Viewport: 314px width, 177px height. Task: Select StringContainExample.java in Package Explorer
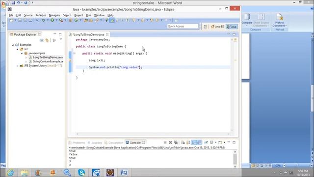click(46, 61)
